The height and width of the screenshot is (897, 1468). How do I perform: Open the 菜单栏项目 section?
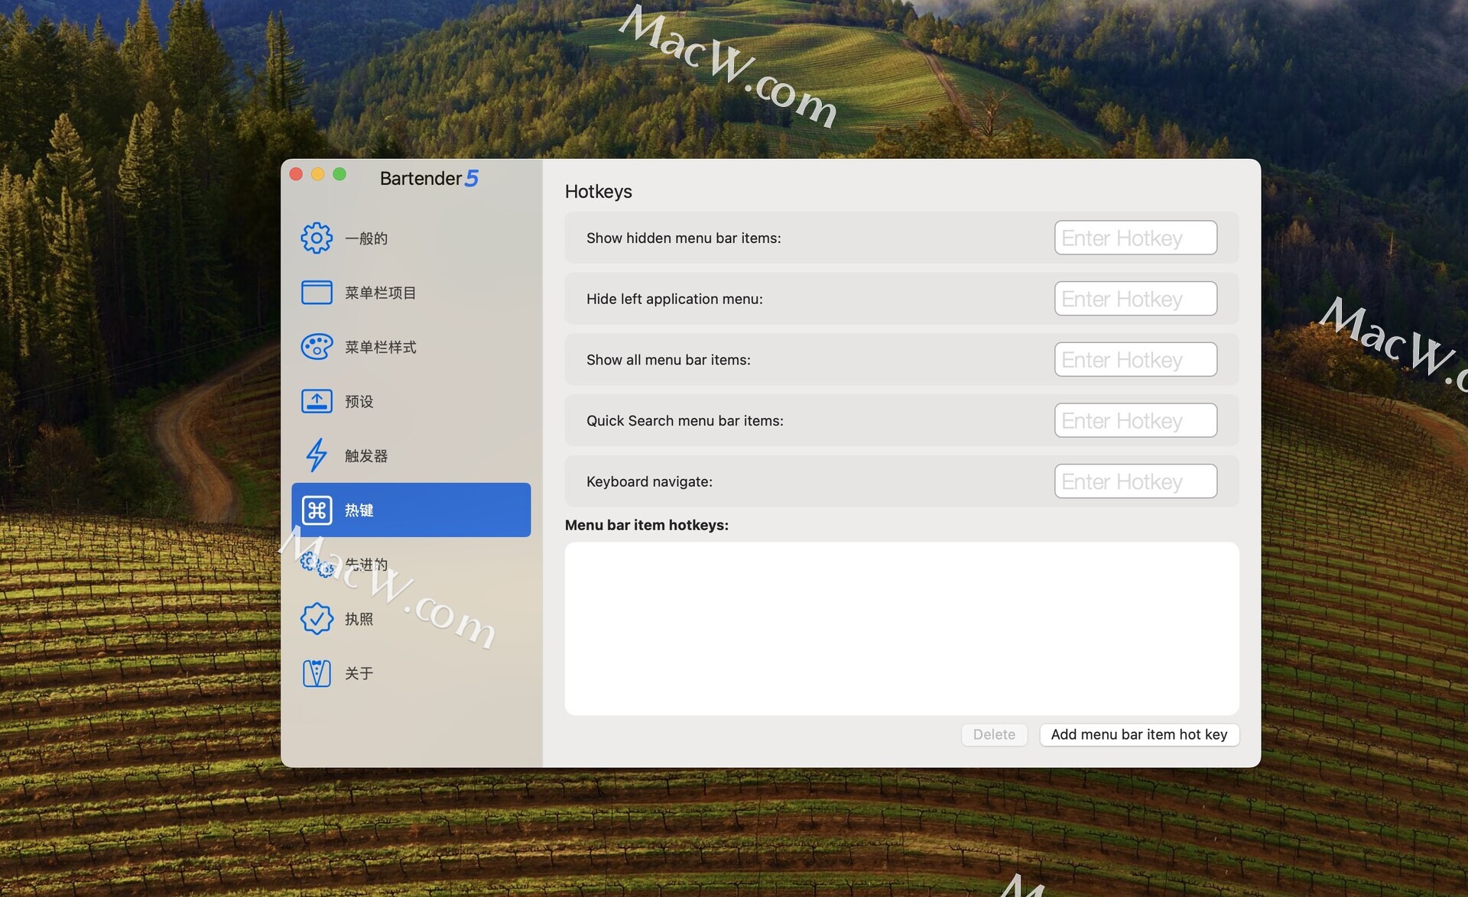(411, 293)
